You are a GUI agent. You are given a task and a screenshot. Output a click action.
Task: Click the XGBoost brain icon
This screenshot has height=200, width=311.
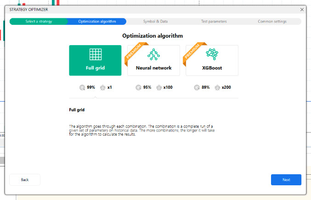pos(212,54)
